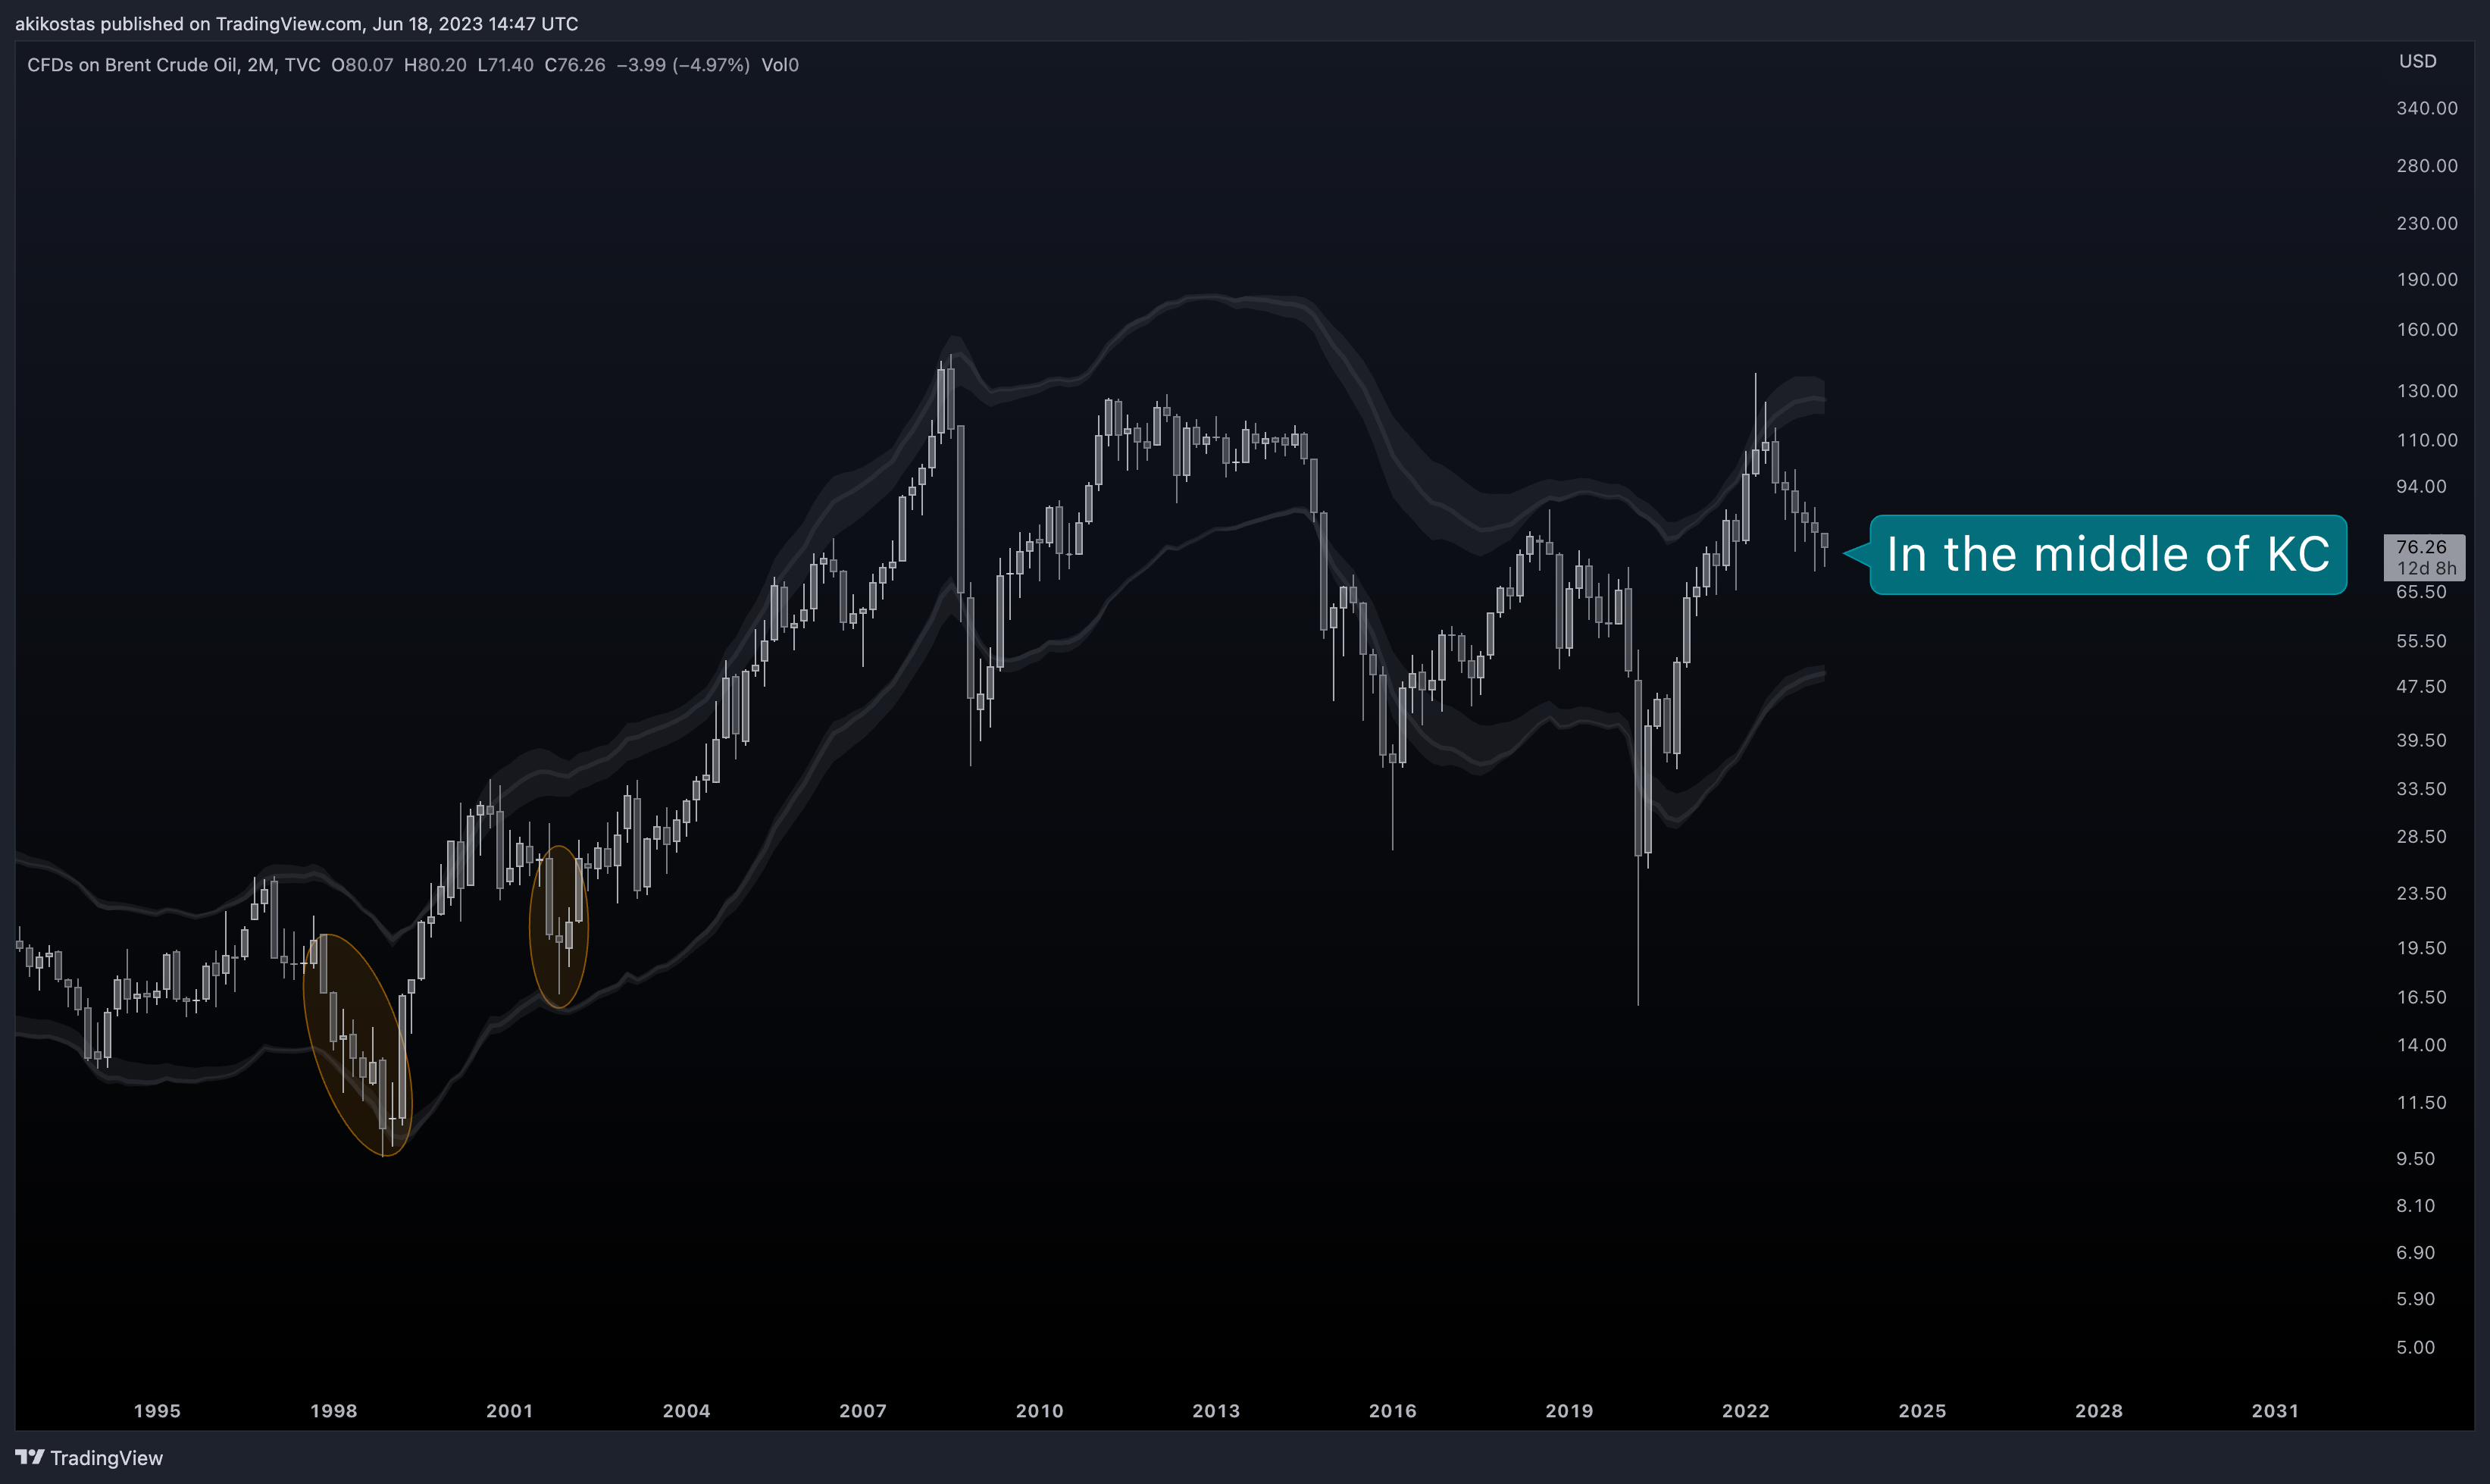The image size is (2490, 1484).
Task: Click the 'akikostas published on TradingView.com' header text
Action: (189, 23)
